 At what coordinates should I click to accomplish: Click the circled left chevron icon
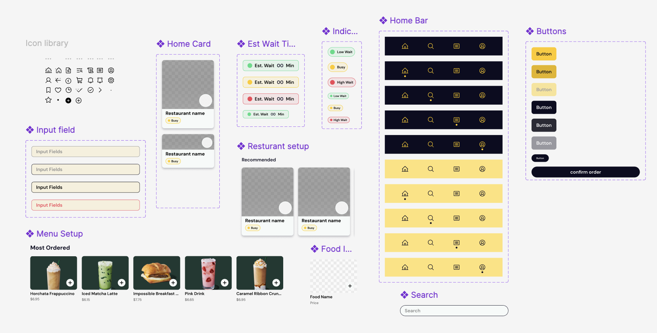[68, 80]
